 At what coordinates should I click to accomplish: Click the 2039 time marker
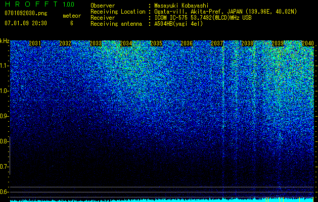pos(278,43)
